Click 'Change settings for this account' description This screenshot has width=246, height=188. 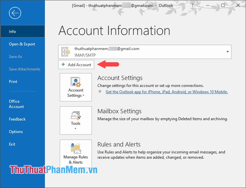point(151,86)
